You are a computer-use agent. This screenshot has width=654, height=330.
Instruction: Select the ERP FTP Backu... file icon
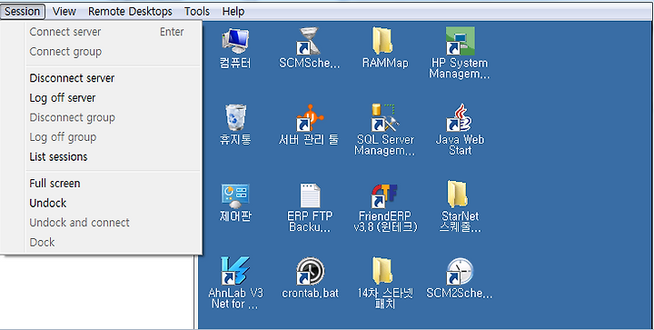310,195
